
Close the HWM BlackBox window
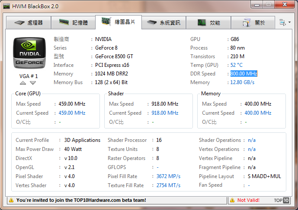pyautogui.click(x=285, y=5)
